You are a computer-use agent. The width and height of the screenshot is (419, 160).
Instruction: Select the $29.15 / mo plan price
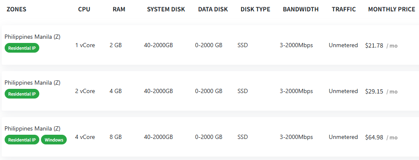[x=381, y=91]
